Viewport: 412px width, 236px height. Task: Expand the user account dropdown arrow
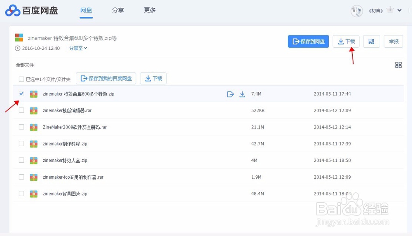(x=399, y=11)
